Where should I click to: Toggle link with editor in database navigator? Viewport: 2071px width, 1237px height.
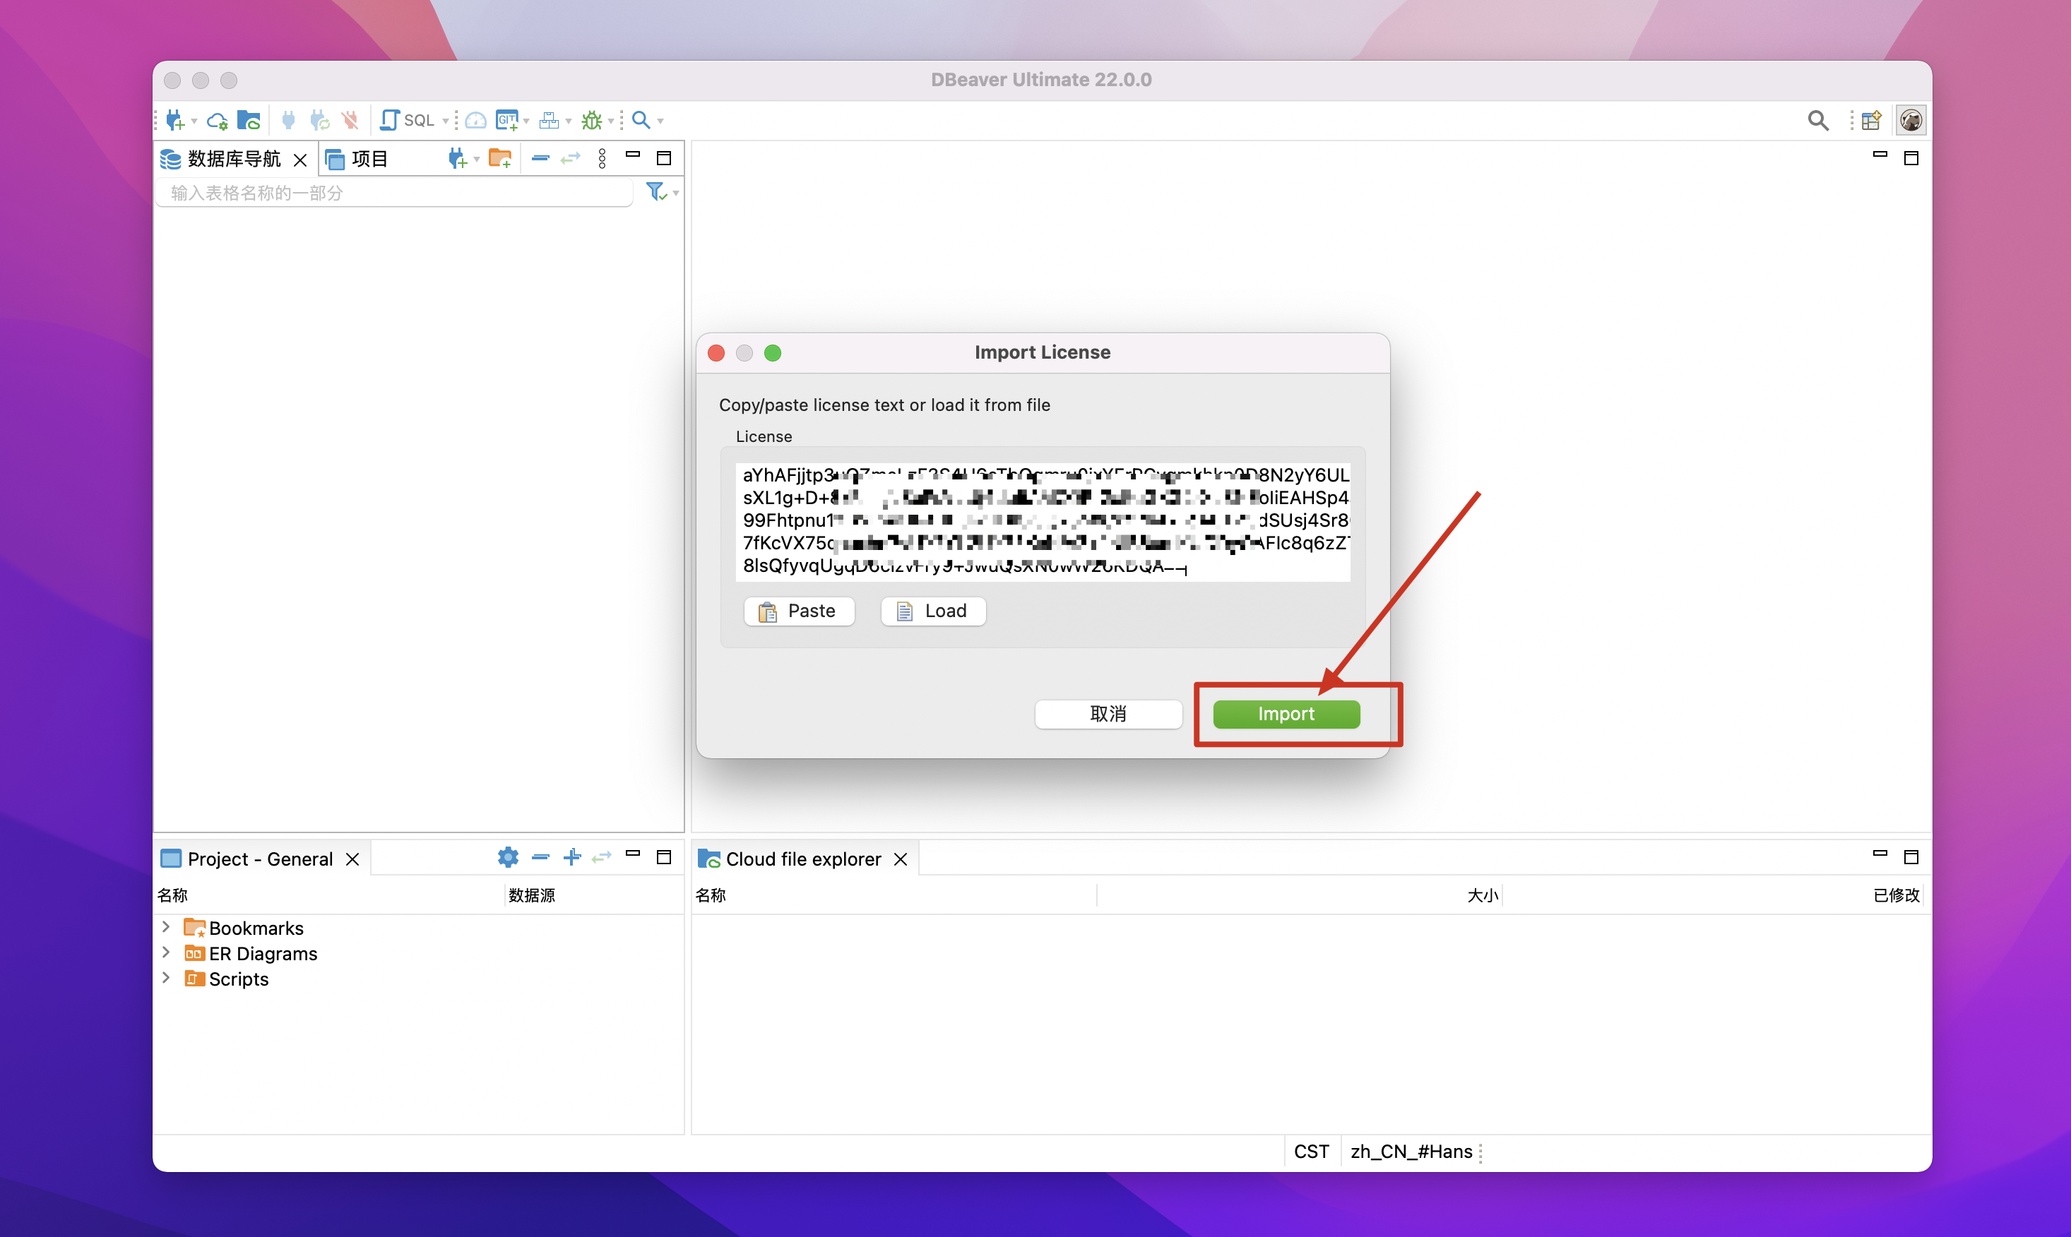coord(570,158)
